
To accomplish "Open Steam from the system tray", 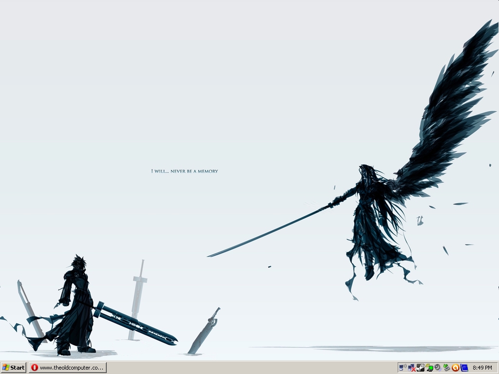I will (420, 368).
